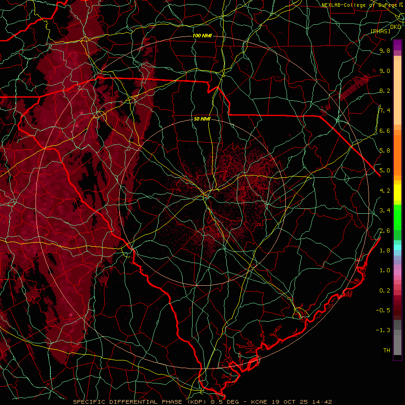Click the [PHAS] legend unit label
This screenshot has width=405, height=405.
[x=380, y=31]
